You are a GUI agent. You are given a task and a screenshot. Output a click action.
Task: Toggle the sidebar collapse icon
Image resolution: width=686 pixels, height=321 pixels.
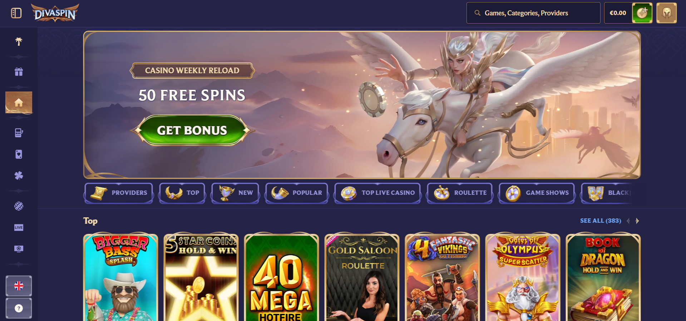point(16,13)
